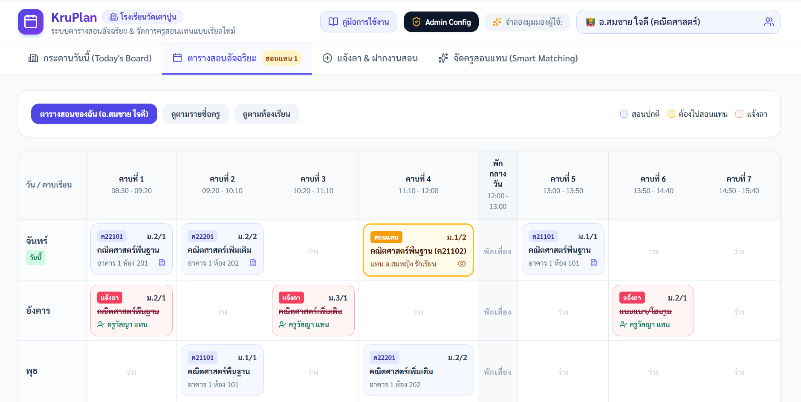Click the คาบที่ 1 08:30 - 09:20 header
801x402 pixels.
pos(131,185)
